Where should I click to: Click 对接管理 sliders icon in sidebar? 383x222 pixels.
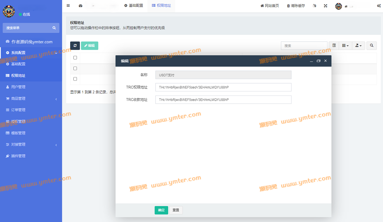pyautogui.click(x=8, y=144)
